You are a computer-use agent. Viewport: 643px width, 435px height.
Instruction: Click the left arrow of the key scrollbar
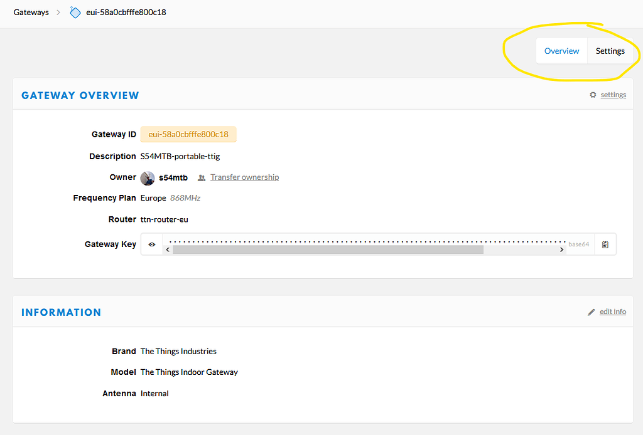click(x=167, y=249)
